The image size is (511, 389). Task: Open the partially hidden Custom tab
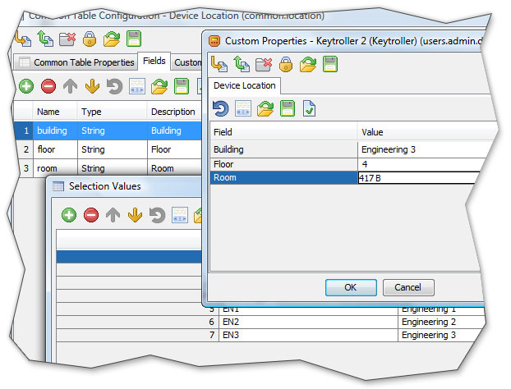186,62
